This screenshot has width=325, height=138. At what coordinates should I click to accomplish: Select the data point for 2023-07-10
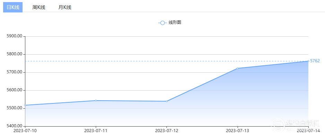point(25,105)
